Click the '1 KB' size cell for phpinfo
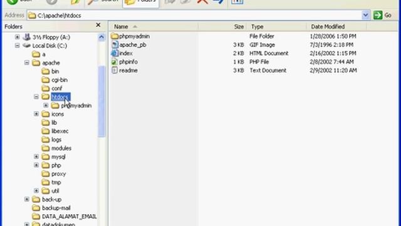The image size is (401, 226). coord(238,62)
